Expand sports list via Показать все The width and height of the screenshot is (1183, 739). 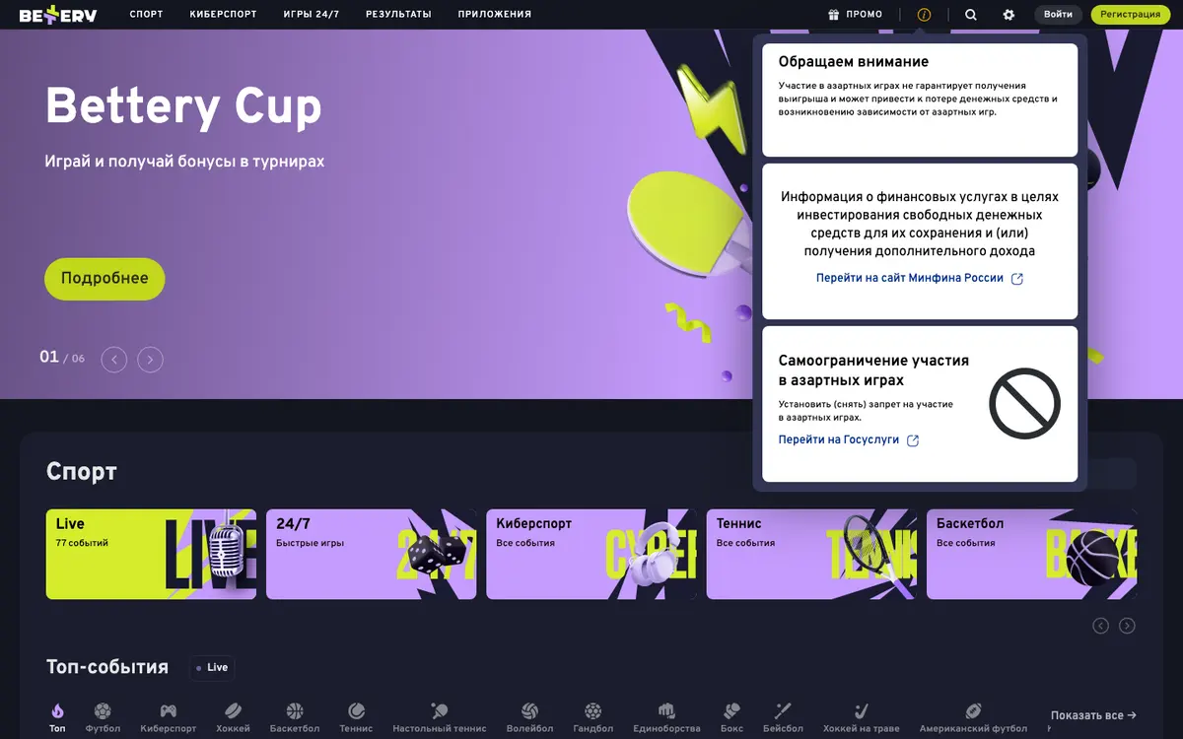click(1093, 715)
